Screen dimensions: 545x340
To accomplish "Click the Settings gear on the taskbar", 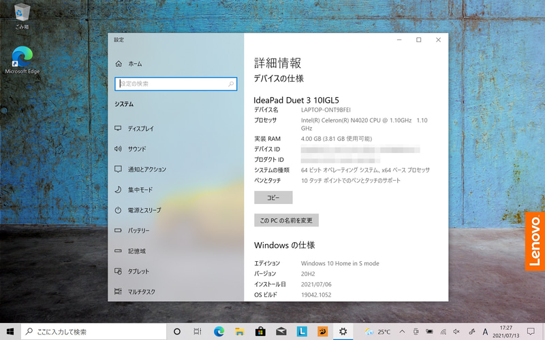I will 343,332.
